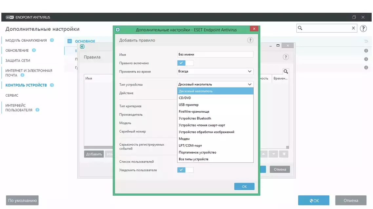Viewport: 373px width, 209px height.
Task: Click the badge next to Интерфейс пользователя
Action: tap(37, 110)
